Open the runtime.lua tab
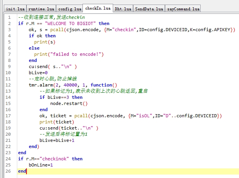239x178 pixels. click(41, 9)
